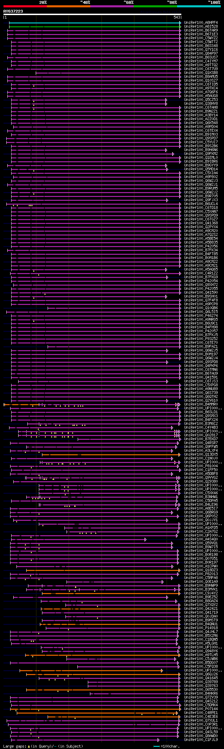
Task: Click label UniRef100_Q9FKM2
Action: (201, 154)
